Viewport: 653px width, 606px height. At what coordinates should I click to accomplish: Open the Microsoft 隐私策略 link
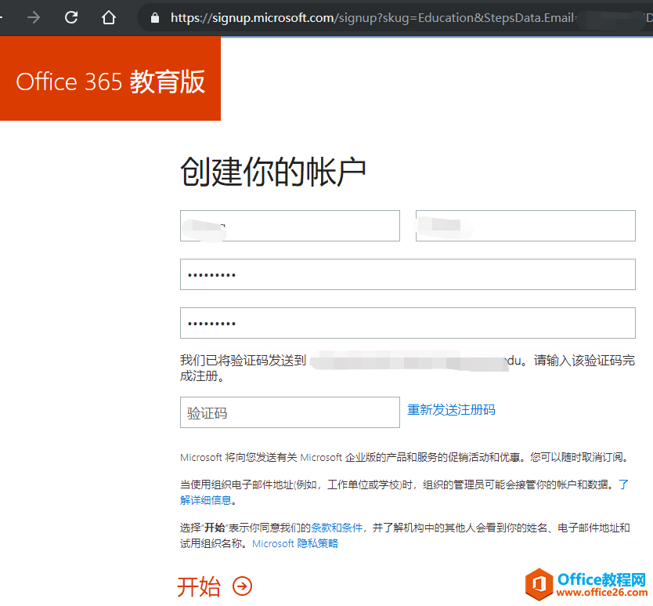[295, 543]
